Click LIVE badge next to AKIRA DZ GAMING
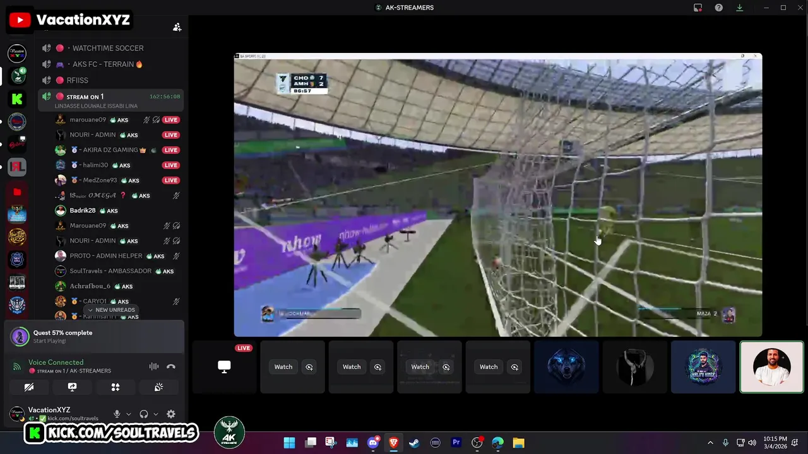The image size is (808, 454). [x=171, y=150]
